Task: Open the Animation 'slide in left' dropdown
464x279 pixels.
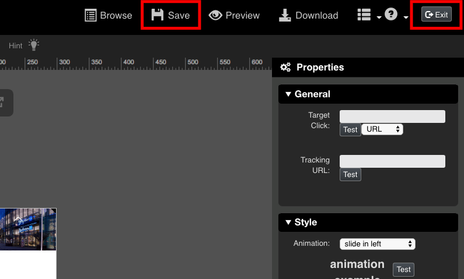Action: 377,243
